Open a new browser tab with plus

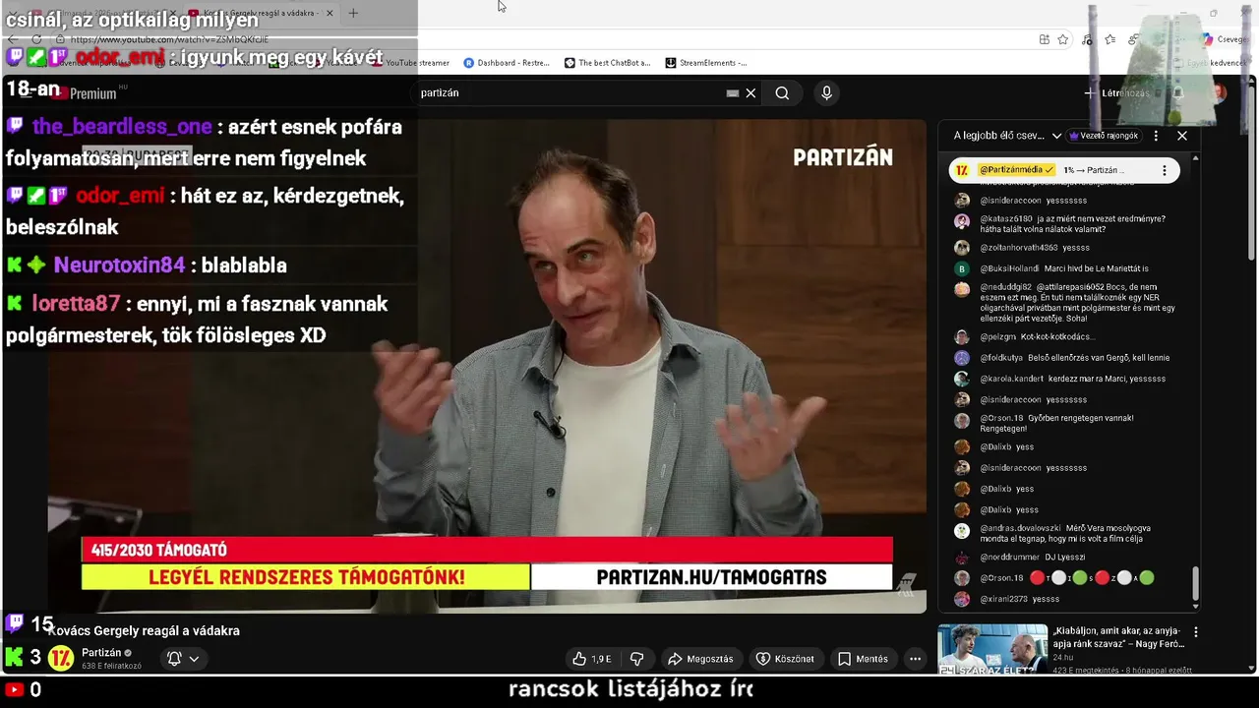[x=353, y=13]
